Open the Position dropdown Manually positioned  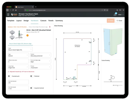[41, 55]
